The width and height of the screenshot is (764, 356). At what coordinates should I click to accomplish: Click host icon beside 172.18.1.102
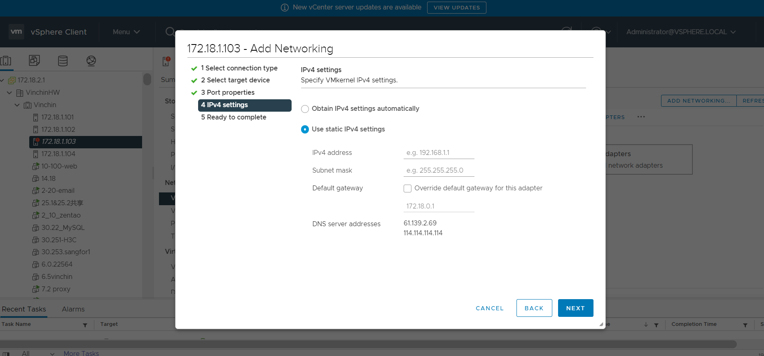click(35, 130)
